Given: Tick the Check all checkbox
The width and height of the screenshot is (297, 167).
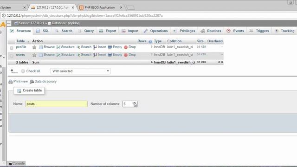Looking at the screenshot, I should click(x=23, y=71).
